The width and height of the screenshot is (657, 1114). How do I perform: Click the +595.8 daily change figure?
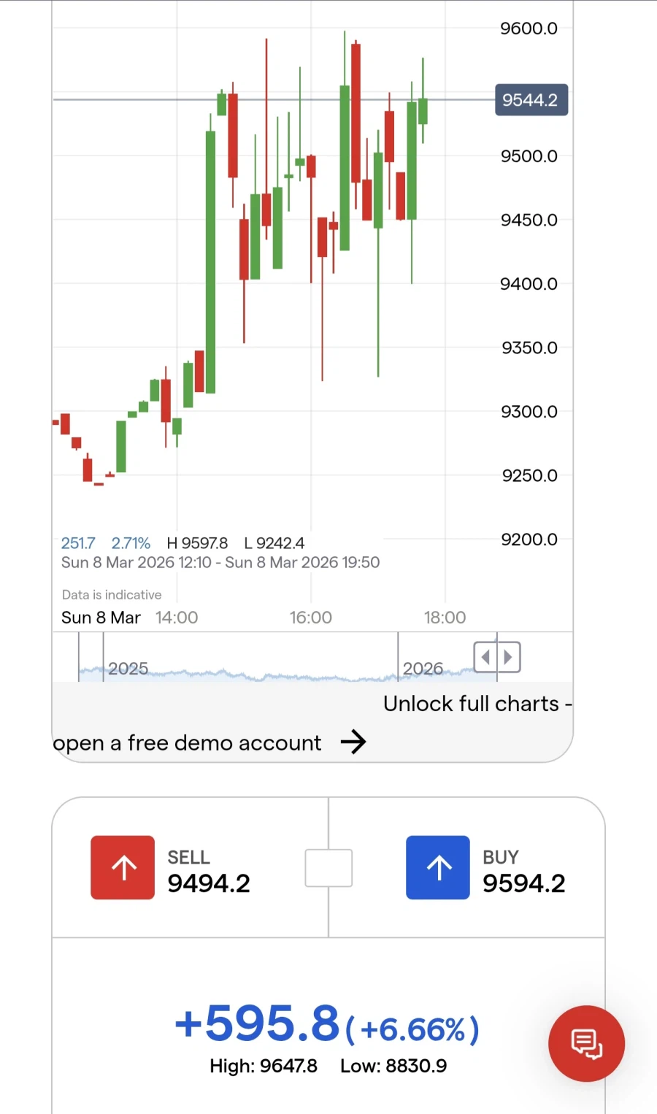258,1023
